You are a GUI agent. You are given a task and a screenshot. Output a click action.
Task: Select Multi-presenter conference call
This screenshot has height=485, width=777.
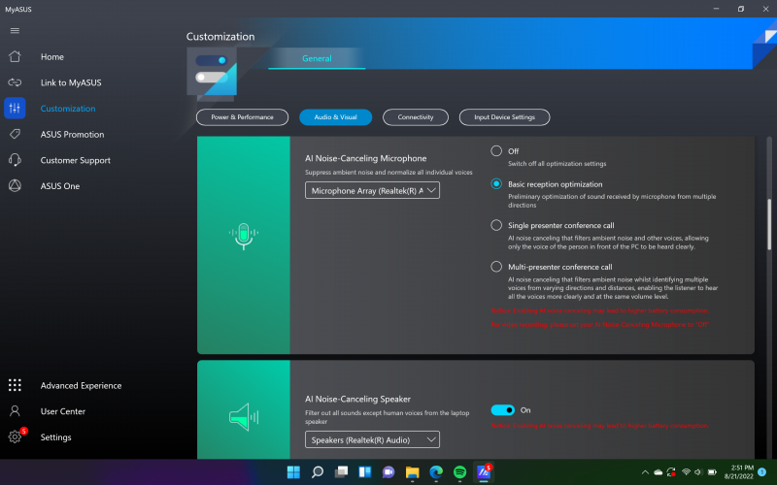496,267
